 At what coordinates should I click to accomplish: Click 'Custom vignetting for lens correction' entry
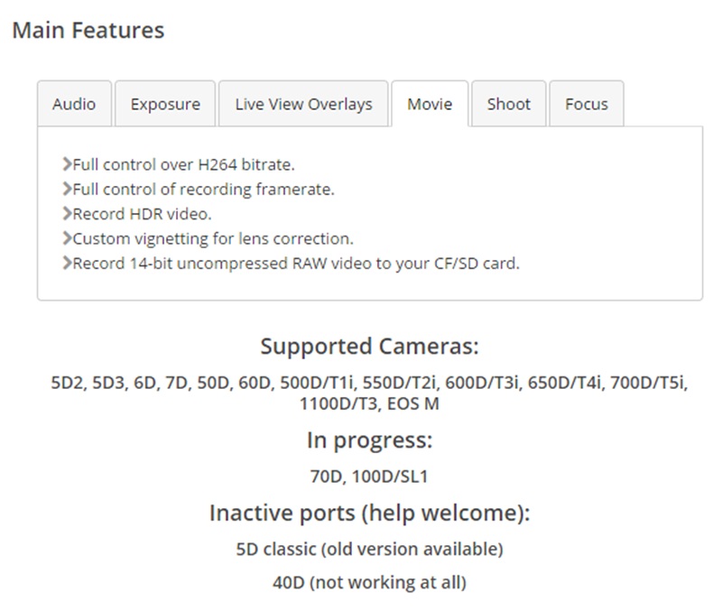213,239
